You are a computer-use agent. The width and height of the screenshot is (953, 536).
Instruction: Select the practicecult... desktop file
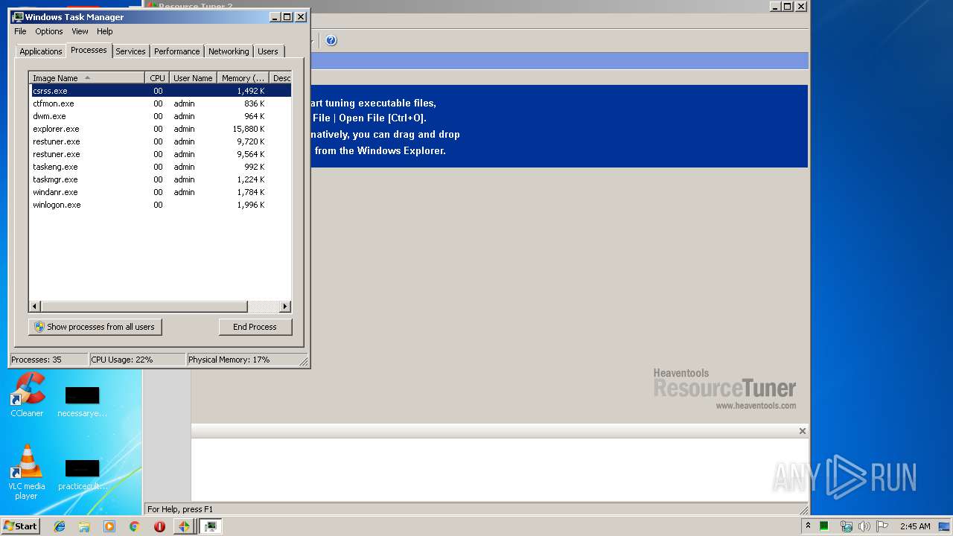click(x=82, y=475)
